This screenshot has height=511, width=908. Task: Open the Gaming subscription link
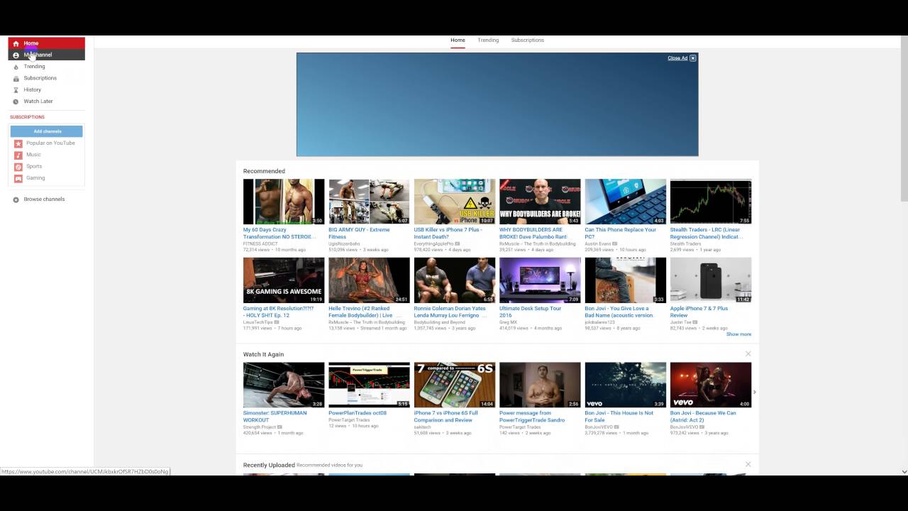pos(35,178)
